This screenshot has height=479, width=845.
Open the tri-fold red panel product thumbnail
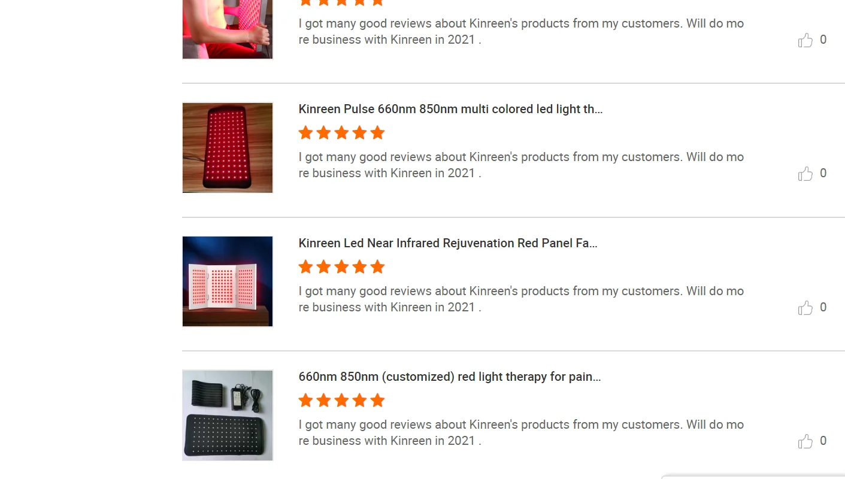(x=228, y=281)
